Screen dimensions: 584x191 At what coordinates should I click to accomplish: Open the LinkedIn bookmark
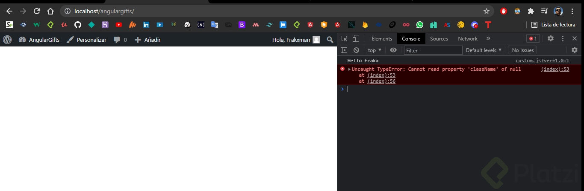click(146, 25)
